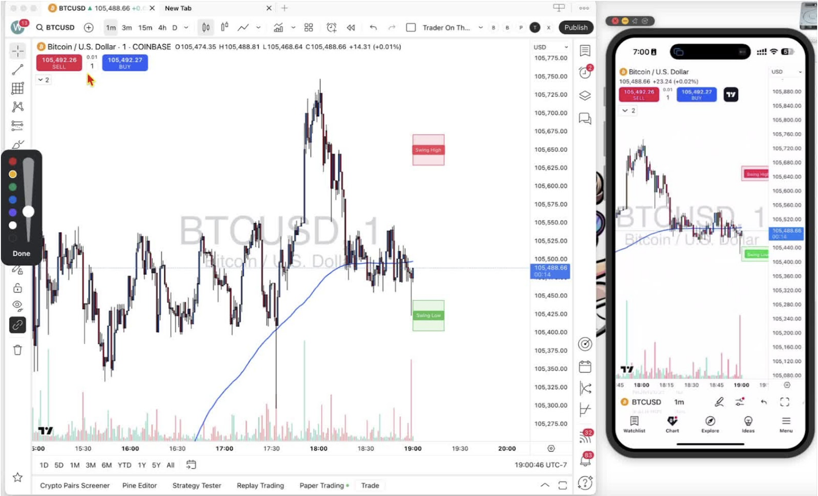Image resolution: width=818 pixels, height=496 pixels.
Task: Open the Replay Trading tab
Action: tap(260, 486)
